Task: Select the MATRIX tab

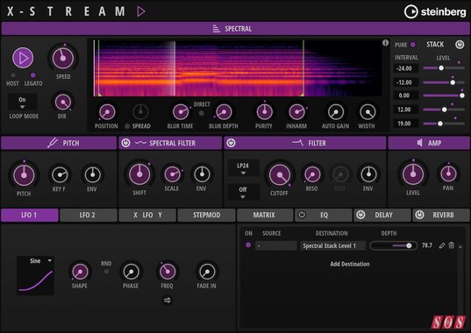Action: coord(265,215)
